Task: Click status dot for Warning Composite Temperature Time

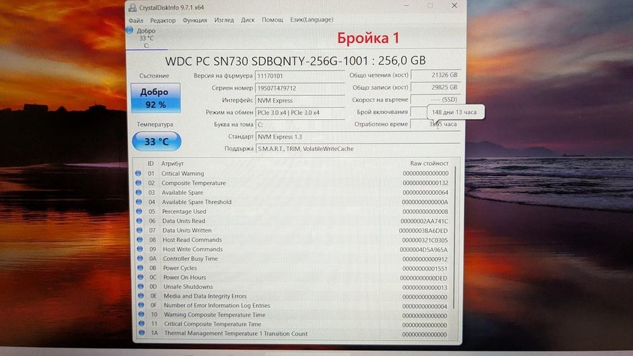Action: pos(141,314)
